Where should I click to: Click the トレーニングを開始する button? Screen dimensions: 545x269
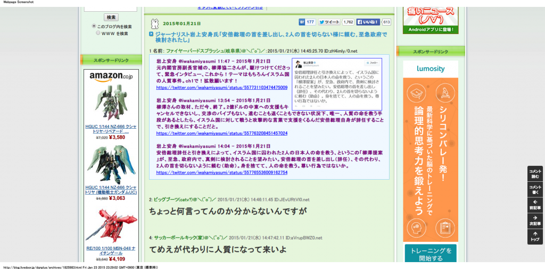[431, 254]
